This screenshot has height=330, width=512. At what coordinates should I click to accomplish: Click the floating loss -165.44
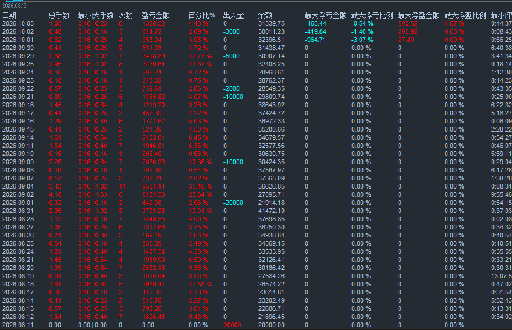315,23
